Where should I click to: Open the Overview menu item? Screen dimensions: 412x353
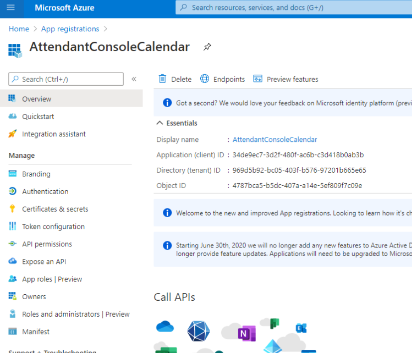coord(36,99)
